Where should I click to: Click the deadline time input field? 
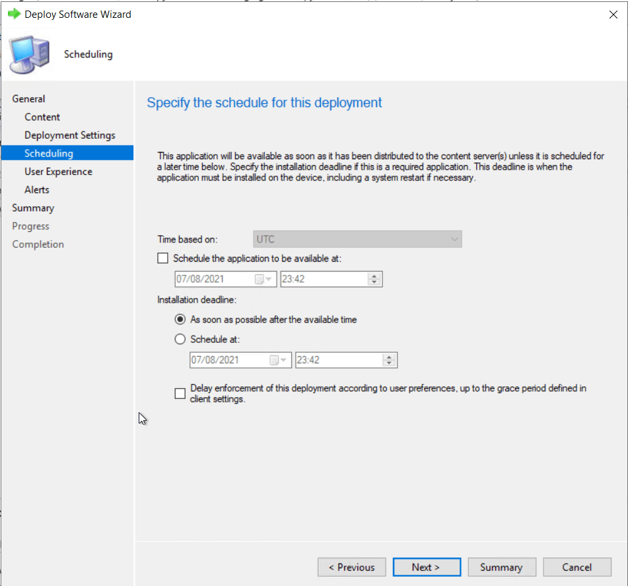337,361
